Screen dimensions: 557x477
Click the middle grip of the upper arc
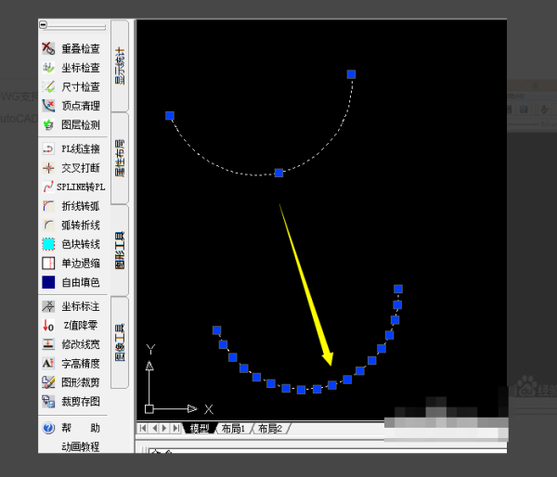(278, 173)
